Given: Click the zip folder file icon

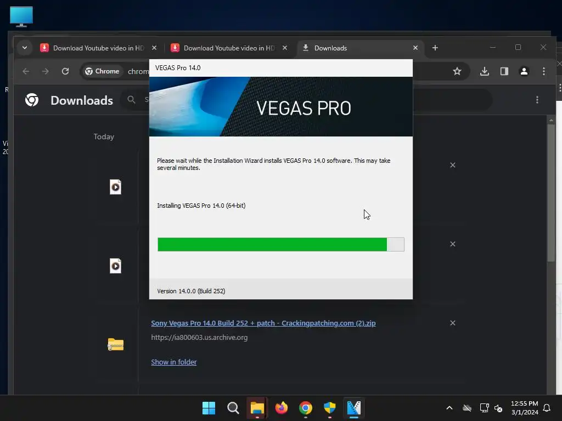Looking at the screenshot, I should coord(115,344).
